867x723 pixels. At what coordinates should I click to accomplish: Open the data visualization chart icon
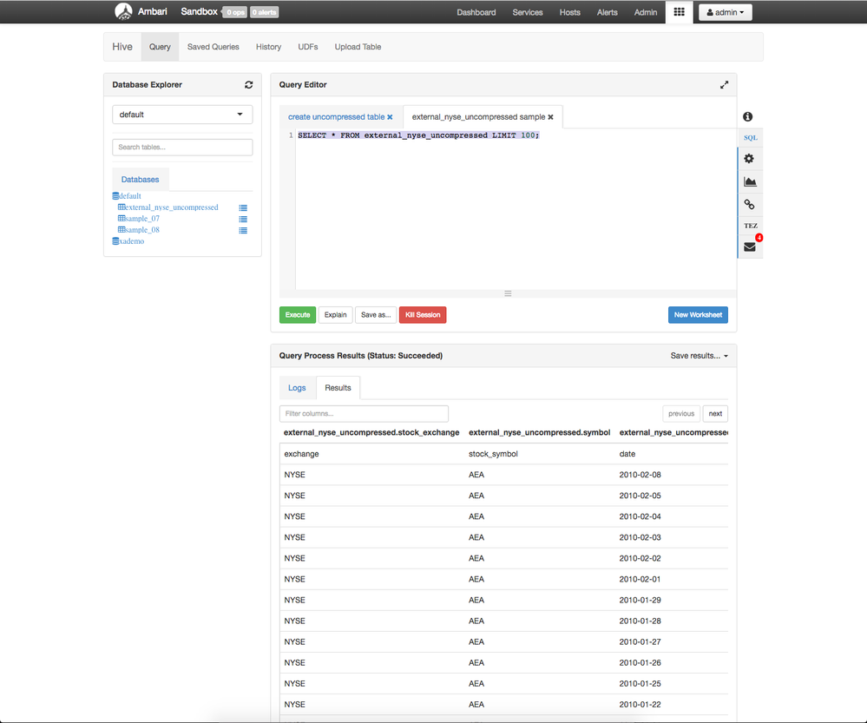749,181
